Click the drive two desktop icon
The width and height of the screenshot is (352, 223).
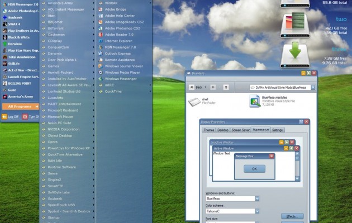(x=295, y=26)
